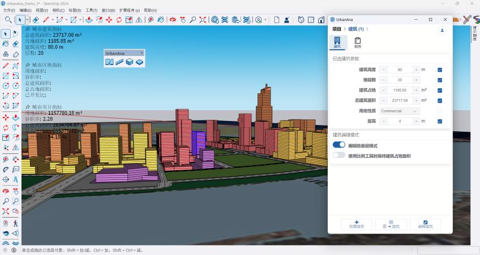This screenshot has height=255, width=480.
Task: Decrease 楼层数 with minus button
Action: (x=384, y=80)
